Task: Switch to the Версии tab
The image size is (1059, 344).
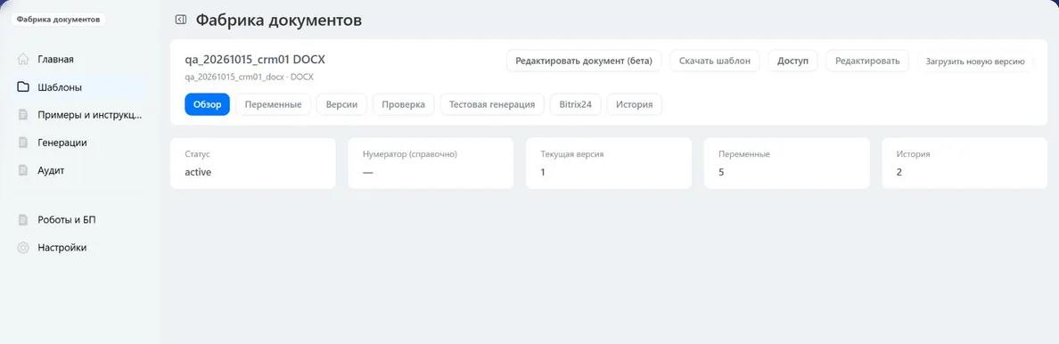Action: coord(341,105)
